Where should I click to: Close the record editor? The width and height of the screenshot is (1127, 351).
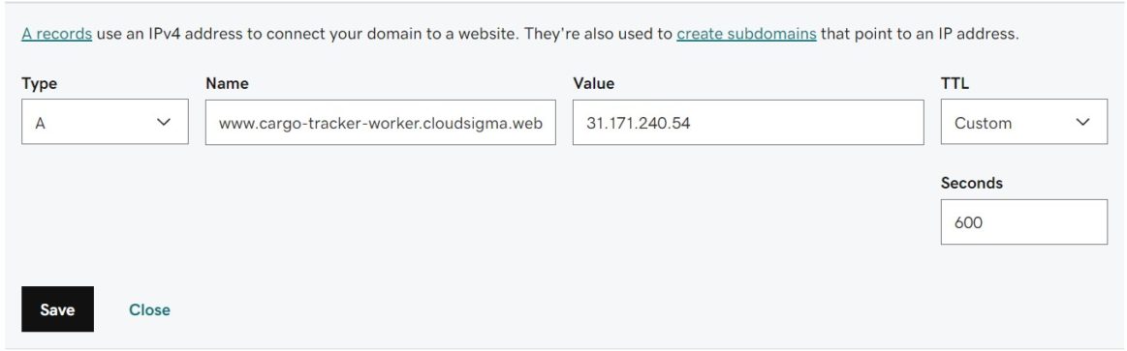(x=149, y=310)
